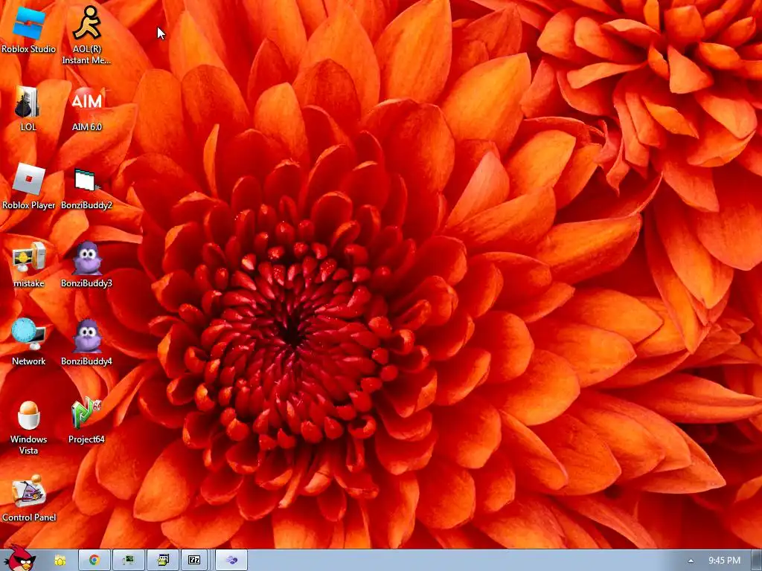This screenshot has height=571, width=762.
Task: Open the last taskbar item right of 7z
Action: tap(231, 561)
